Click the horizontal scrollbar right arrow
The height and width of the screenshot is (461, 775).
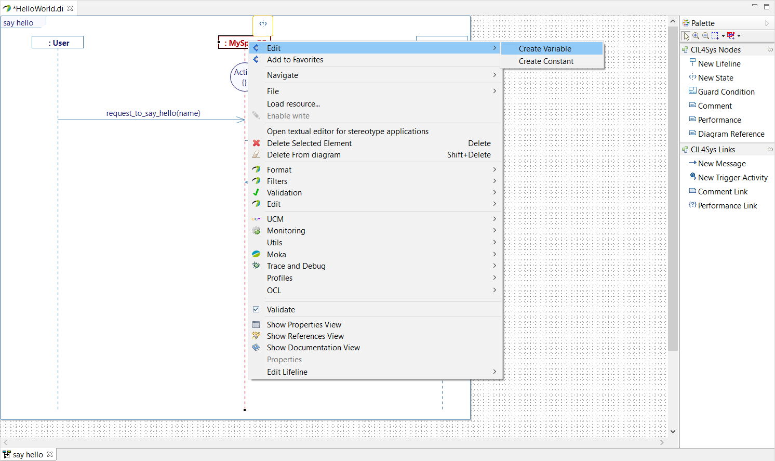[662, 443]
